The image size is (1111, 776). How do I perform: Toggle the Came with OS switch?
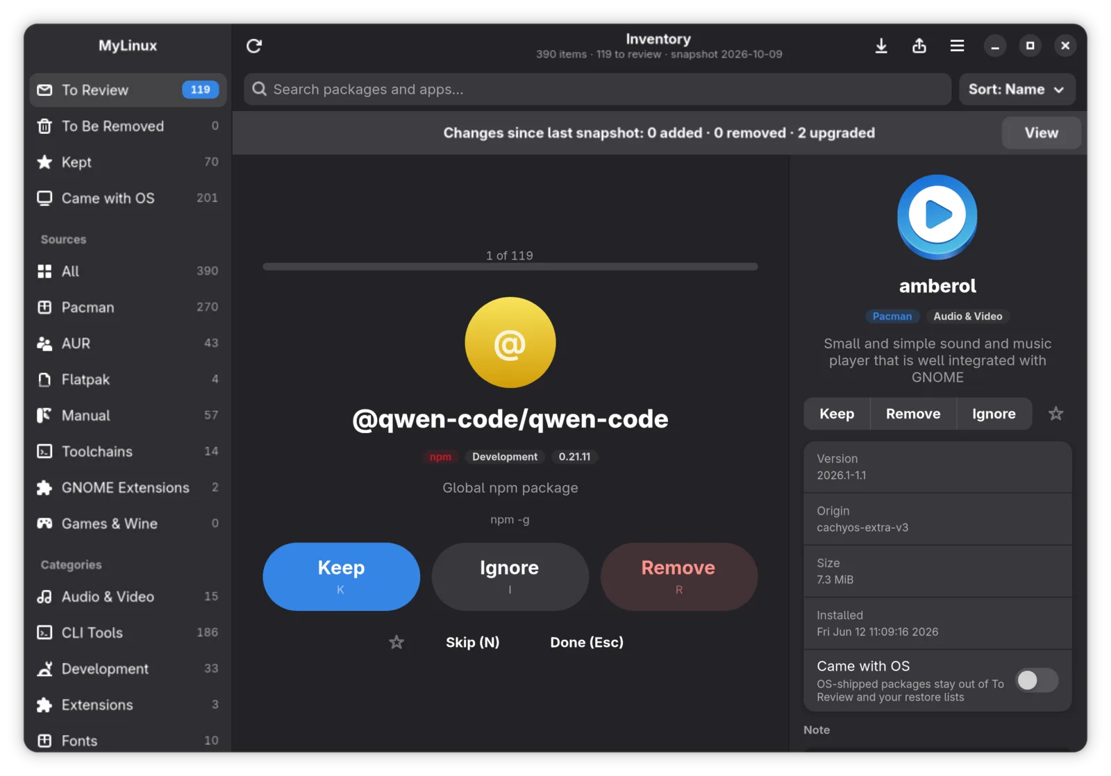pos(1037,680)
